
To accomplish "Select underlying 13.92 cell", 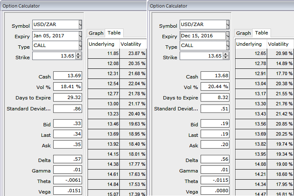I will tap(103, 144).
